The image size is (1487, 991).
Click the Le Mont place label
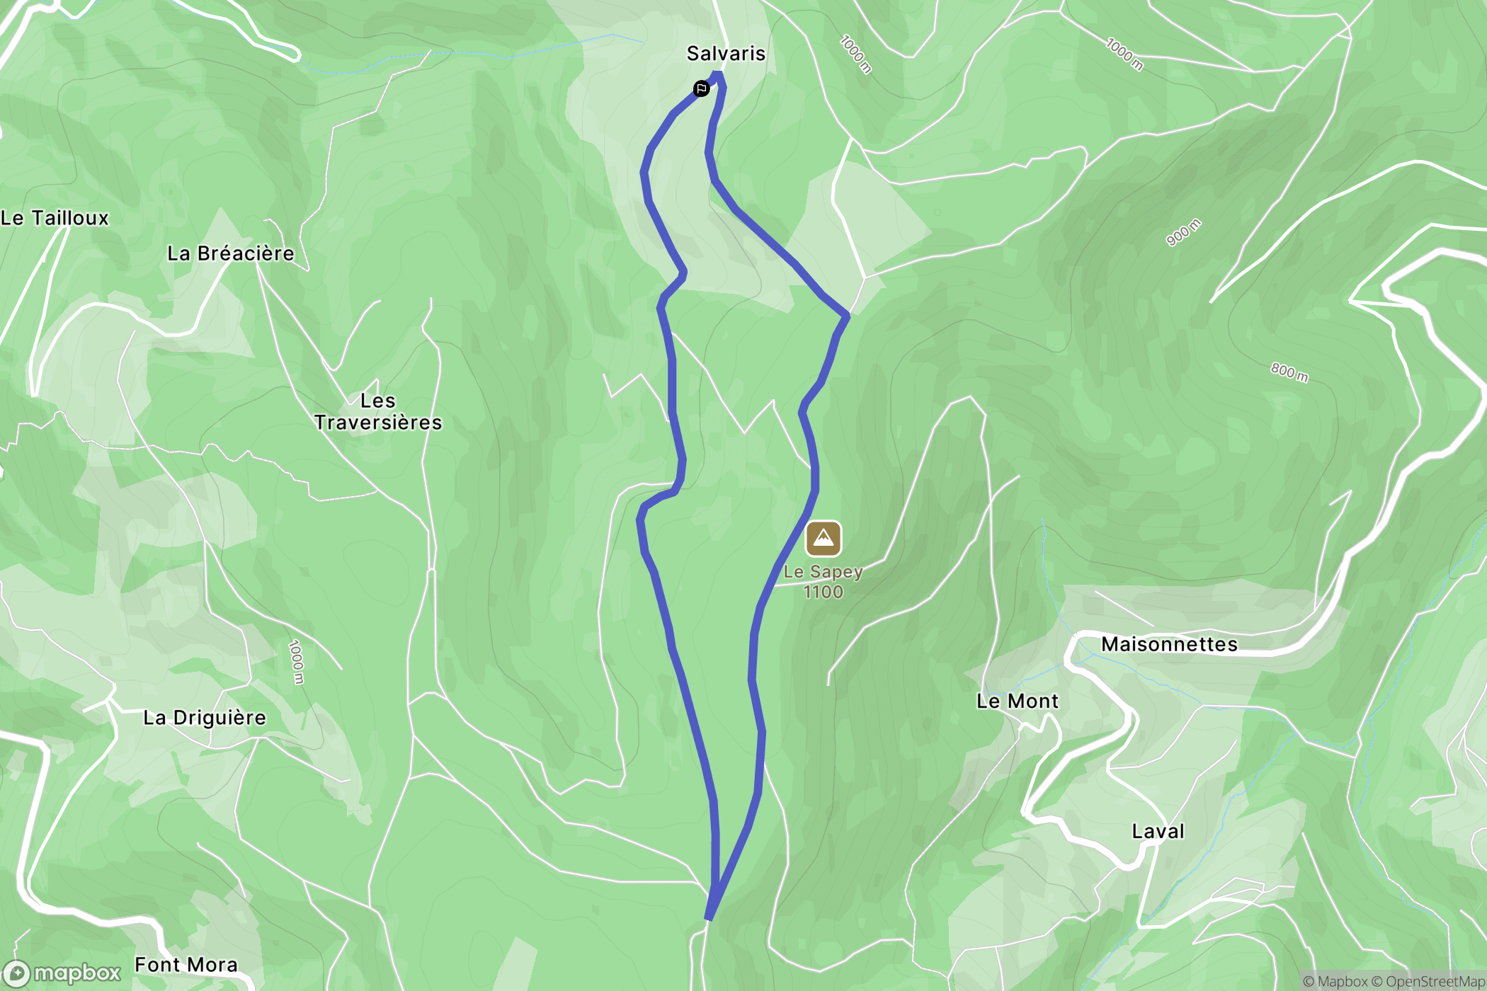click(x=1017, y=701)
